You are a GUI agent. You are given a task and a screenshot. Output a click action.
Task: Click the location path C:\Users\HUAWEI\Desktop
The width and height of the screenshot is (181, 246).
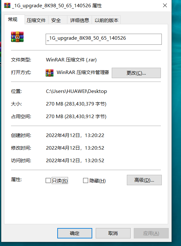(76, 91)
